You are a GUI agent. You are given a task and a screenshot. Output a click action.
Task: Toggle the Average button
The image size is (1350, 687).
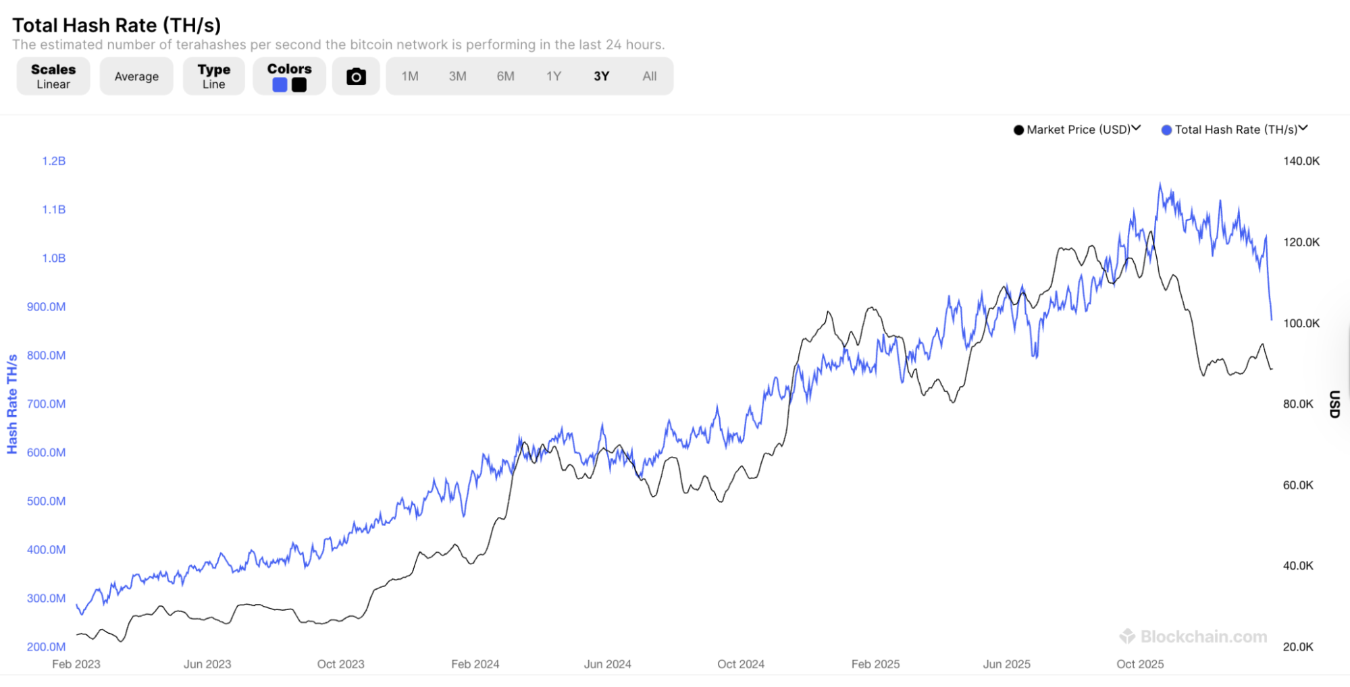136,76
